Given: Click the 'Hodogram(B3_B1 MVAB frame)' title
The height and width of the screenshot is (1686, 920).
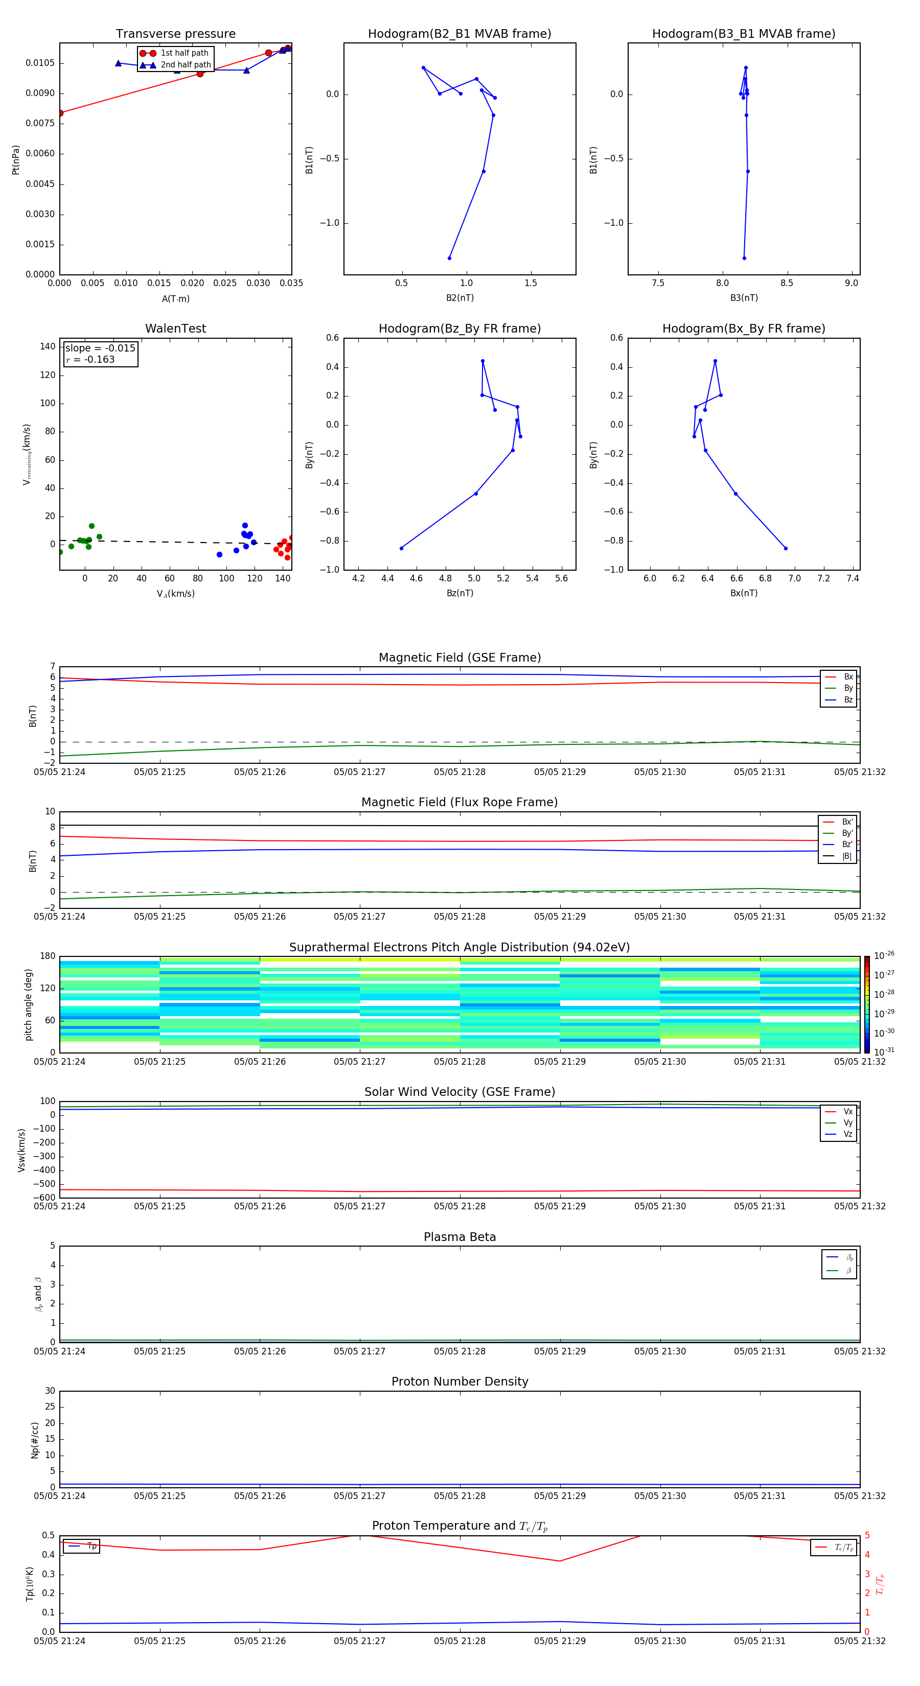Looking at the screenshot, I should pos(744,34).
